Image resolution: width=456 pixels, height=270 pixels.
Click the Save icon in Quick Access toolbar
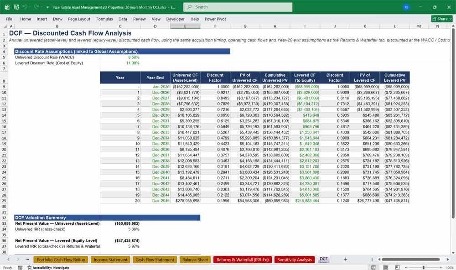(16, 7)
